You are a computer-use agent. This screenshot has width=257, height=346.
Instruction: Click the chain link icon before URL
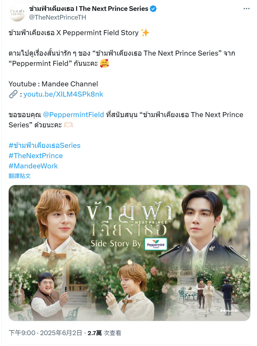tap(13, 94)
